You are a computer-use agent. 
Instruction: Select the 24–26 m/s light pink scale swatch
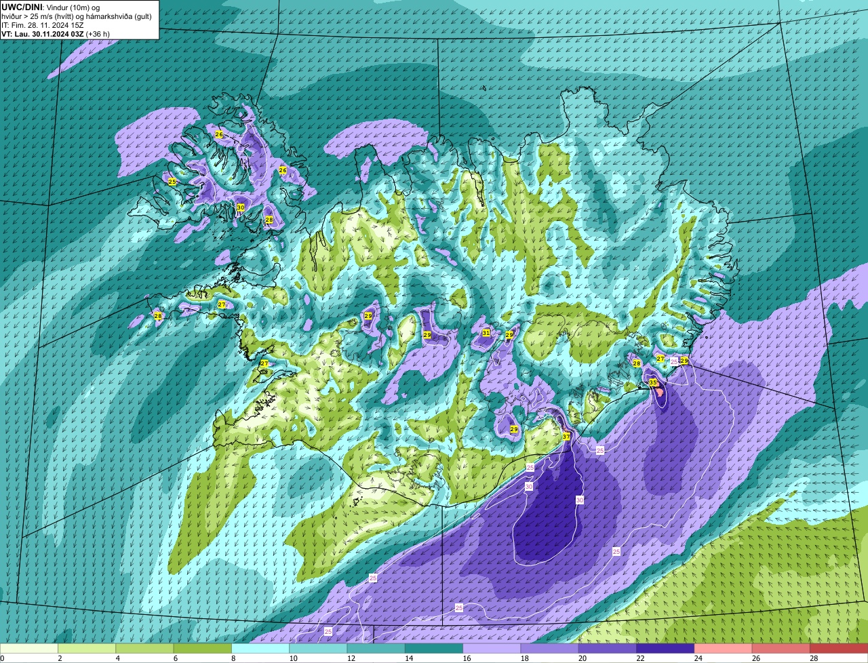(x=723, y=648)
